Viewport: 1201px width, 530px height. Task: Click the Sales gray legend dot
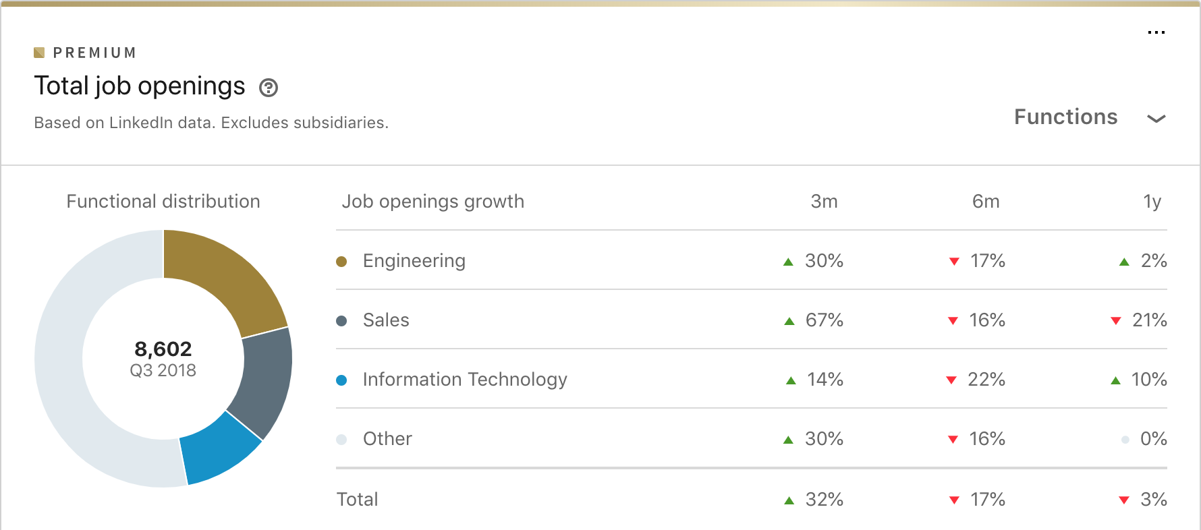[x=341, y=321]
